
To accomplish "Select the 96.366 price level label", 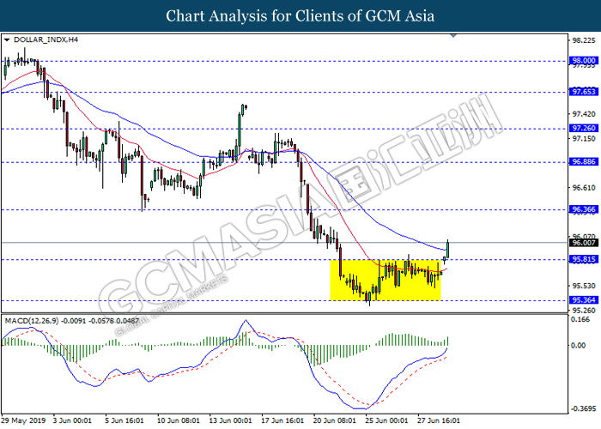I will (583, 209).
